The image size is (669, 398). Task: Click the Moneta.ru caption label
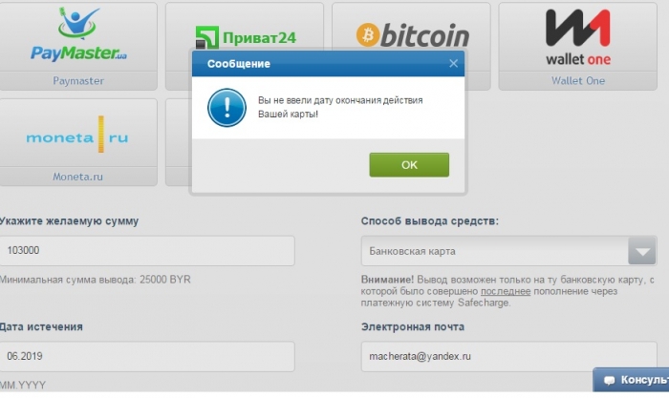[77, 177]
